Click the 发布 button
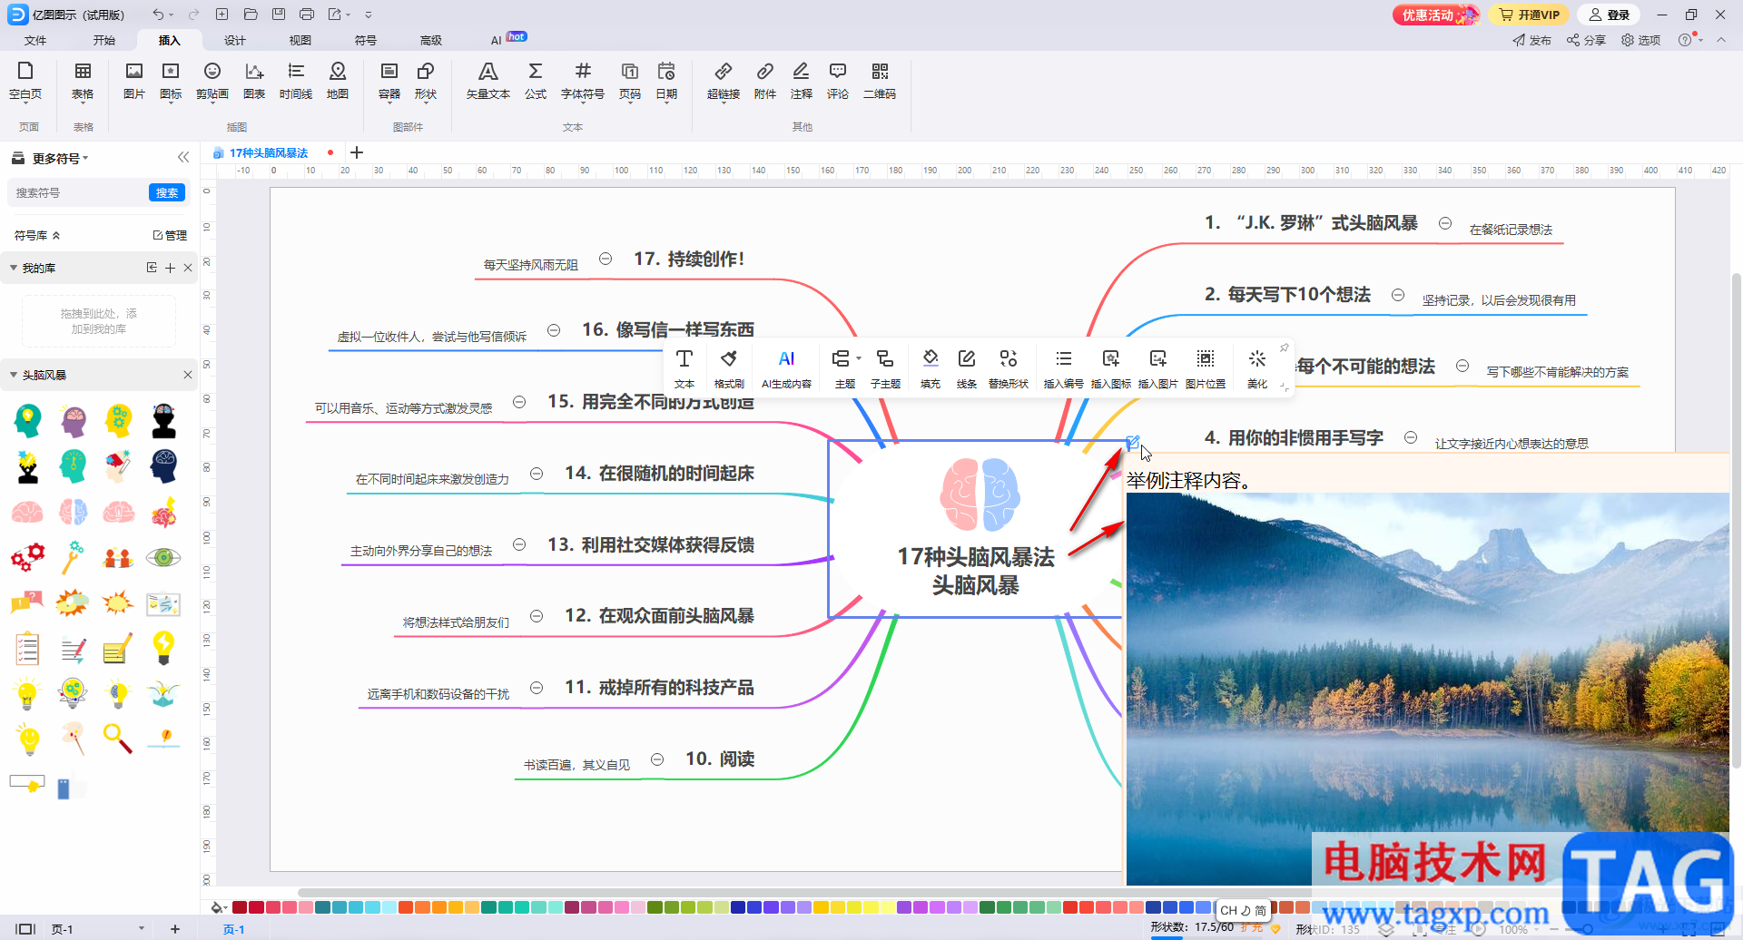The width and height of the screenshot is (1743, 940). point(1532,40)
